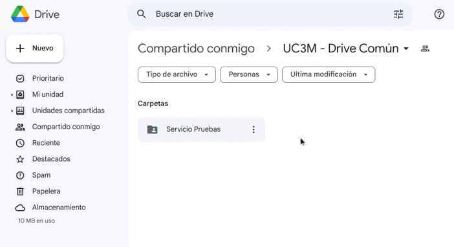
Task: Open Unidades compartidas in sidebar
Action: [x=69, y=111]
